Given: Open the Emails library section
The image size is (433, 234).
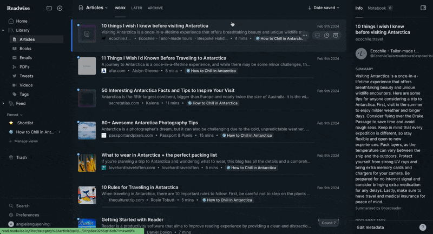Looking at the screenshot, I should (x=25, y=58).
